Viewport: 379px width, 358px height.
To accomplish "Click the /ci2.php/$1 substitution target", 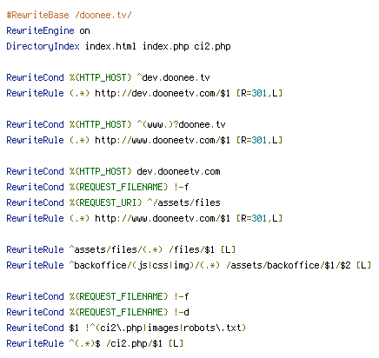I will click(134, 343).
